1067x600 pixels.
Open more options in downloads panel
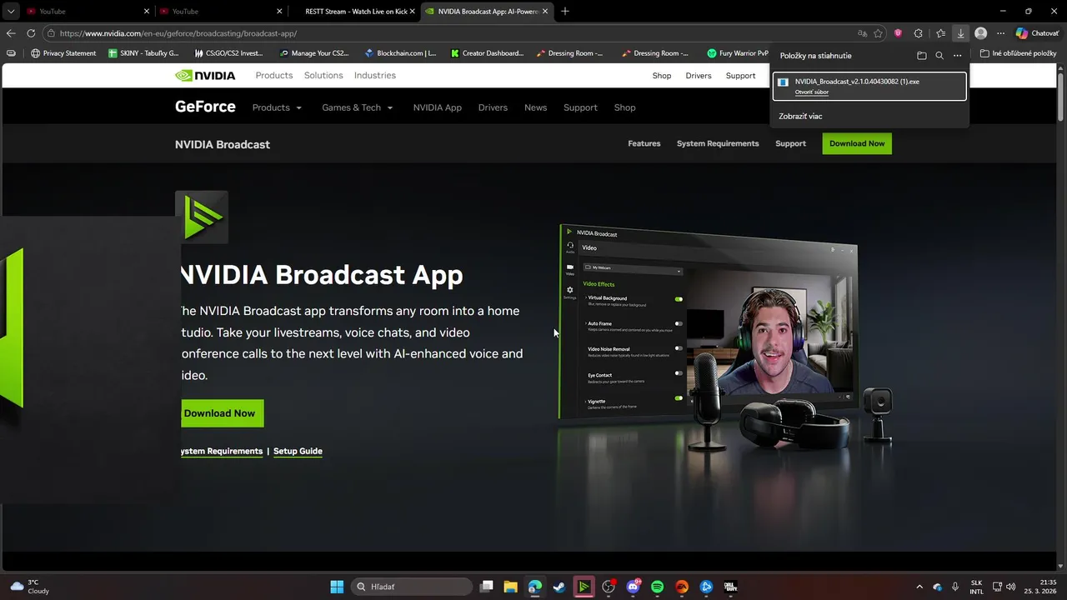(x=957, y=56)
